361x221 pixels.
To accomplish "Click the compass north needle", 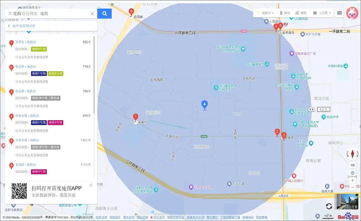I will click(353, 153).
